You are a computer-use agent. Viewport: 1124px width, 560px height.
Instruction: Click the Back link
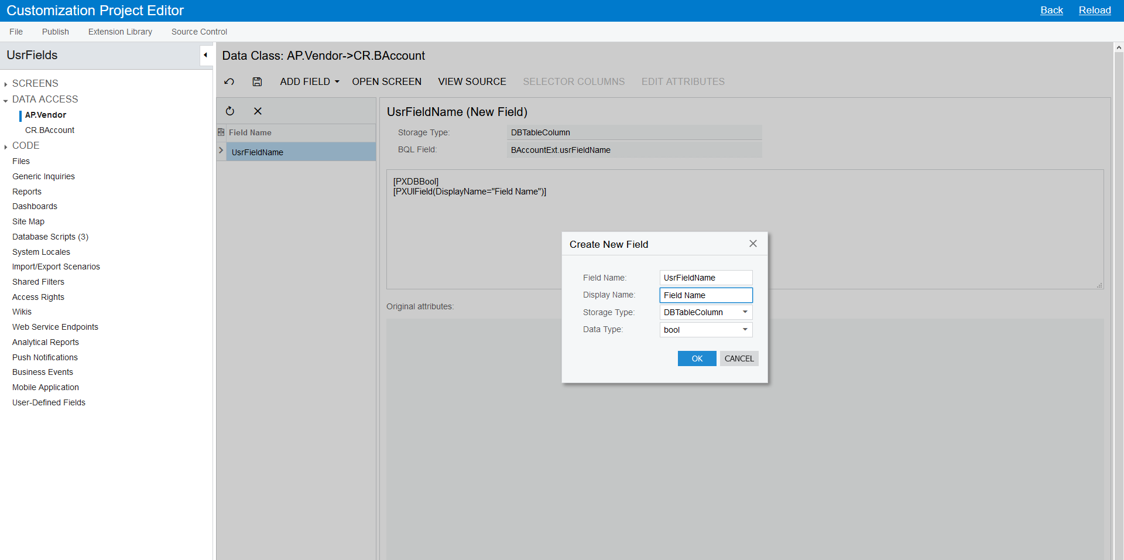[1051, 10]
